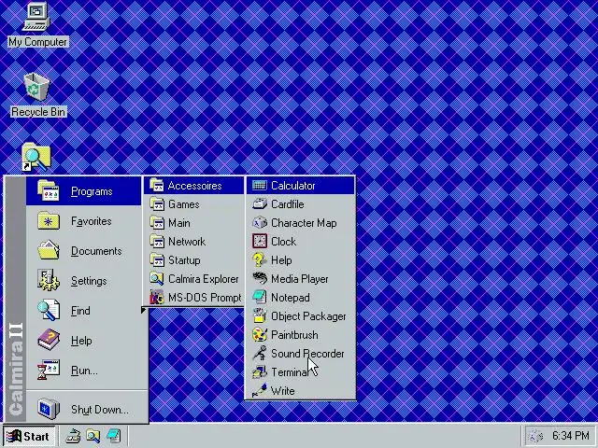Launch Clock from Accessoires submenu
Image resolution: width=598 pixels, height=448 pixels.
click(x=300, y=242)
